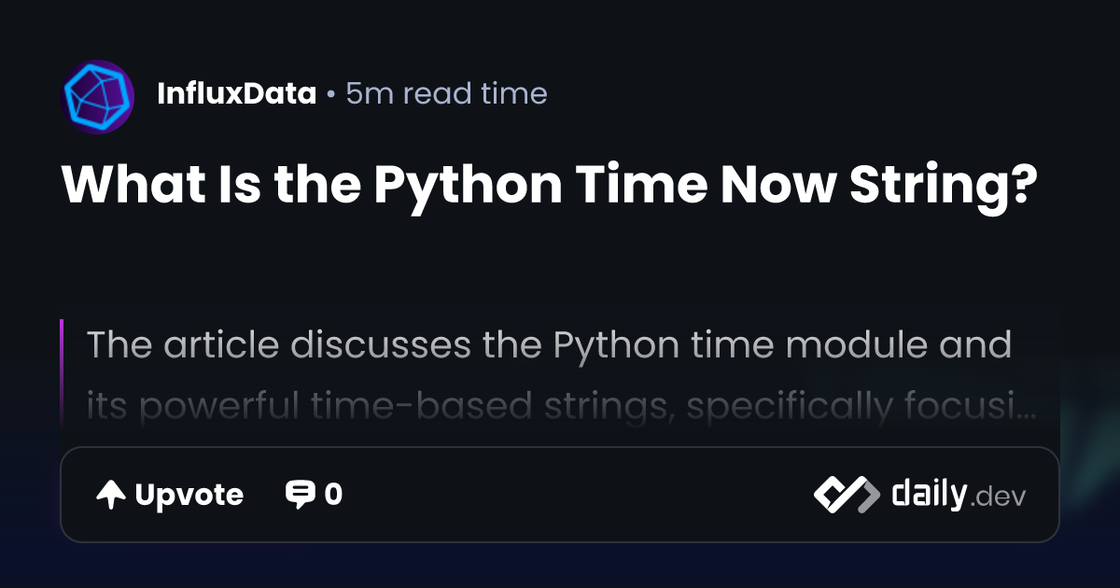
Task: Click the "daily" wordmark text
Action: [x=928, y=494]
